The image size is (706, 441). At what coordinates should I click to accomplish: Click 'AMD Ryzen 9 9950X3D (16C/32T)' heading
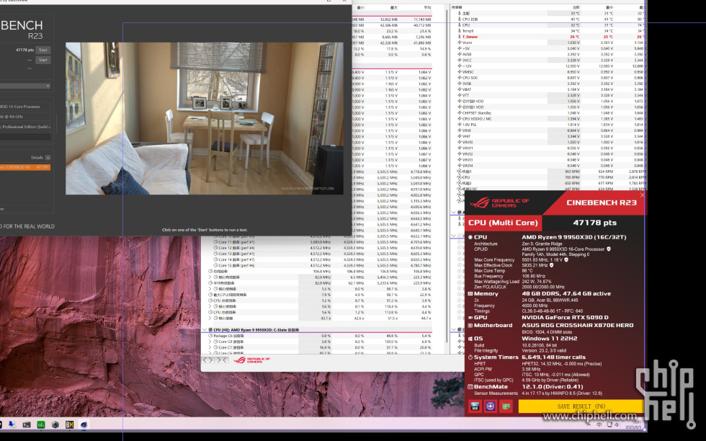click(x=574, y=237)
